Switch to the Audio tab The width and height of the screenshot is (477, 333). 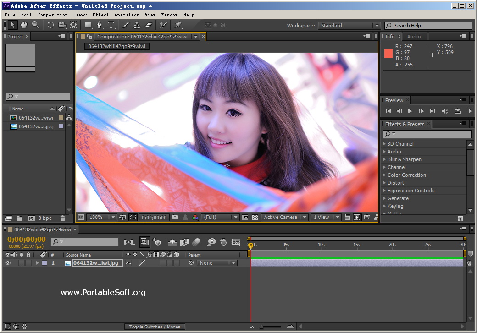tap(414, 37)
